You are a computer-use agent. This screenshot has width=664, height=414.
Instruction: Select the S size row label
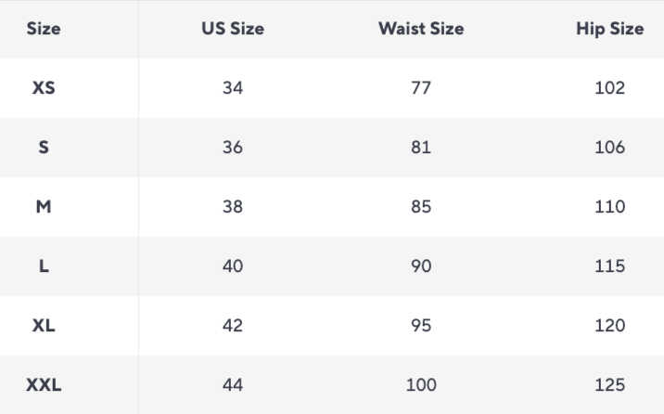pos(44,148)
